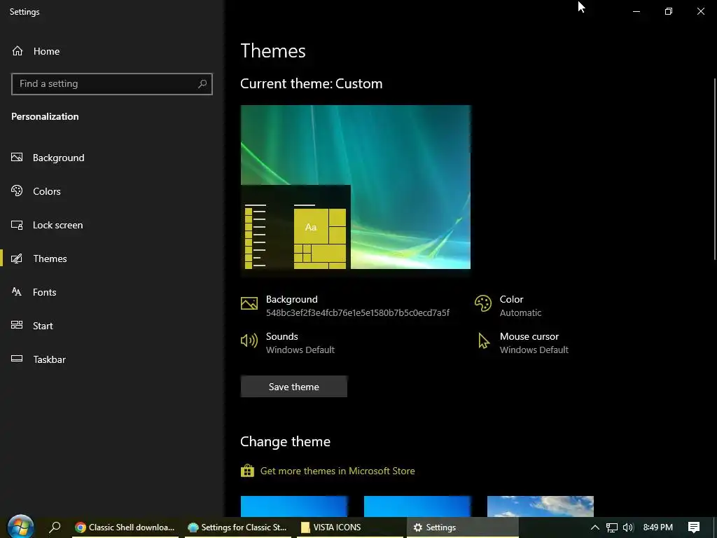Image resolution: width=717 pixels, height=538 pixels.
Task: Click the Mouse cursor arrow icon
Action: click(483, 340)
